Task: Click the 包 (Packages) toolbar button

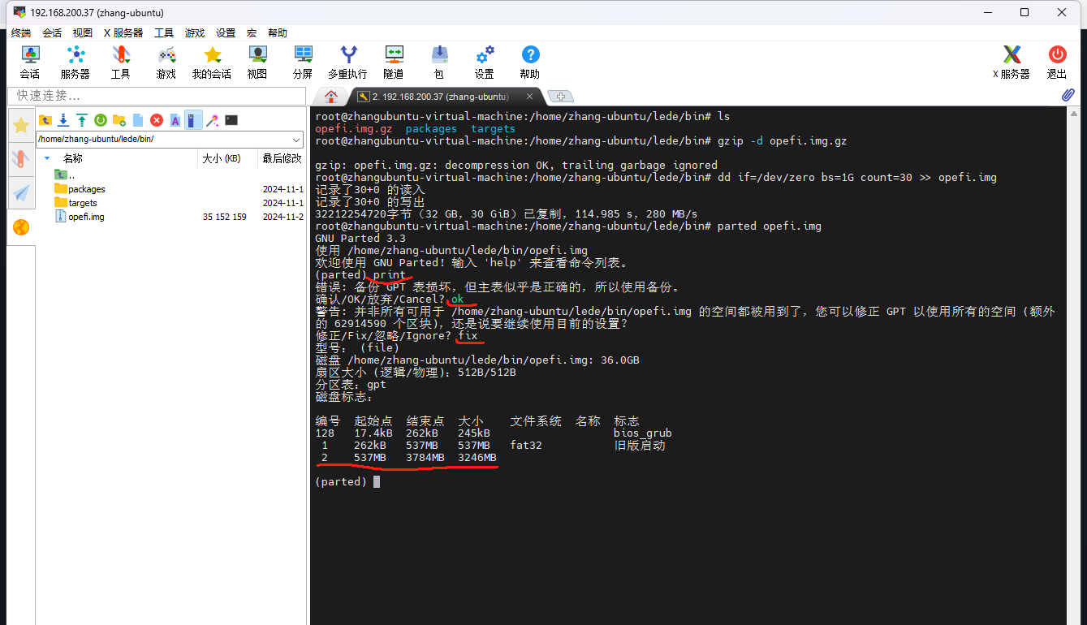Action: 439,62
